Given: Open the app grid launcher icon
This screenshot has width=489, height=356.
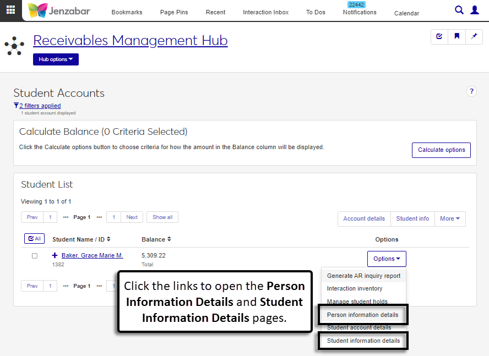Looking at the screenshot, I should (x=10, y=10).
